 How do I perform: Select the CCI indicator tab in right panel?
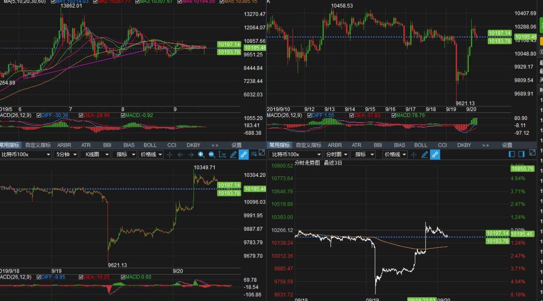click(x=442, y=145)
